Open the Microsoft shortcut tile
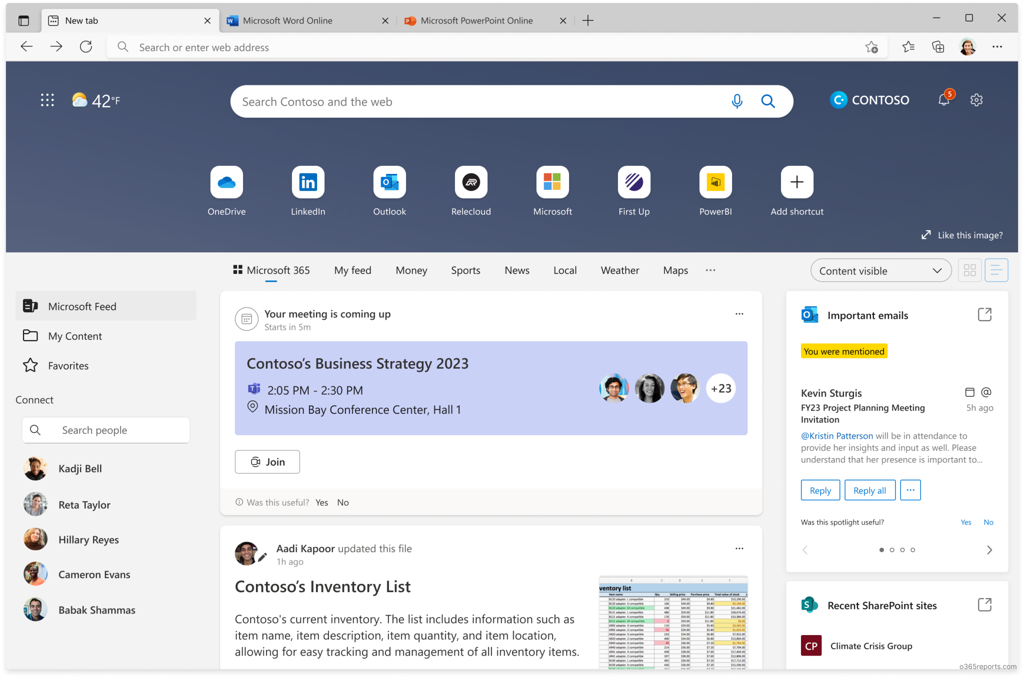Image resolution: width=1024 pixels, height=678 pixels. pyautogui.click(x=552, y=182)
